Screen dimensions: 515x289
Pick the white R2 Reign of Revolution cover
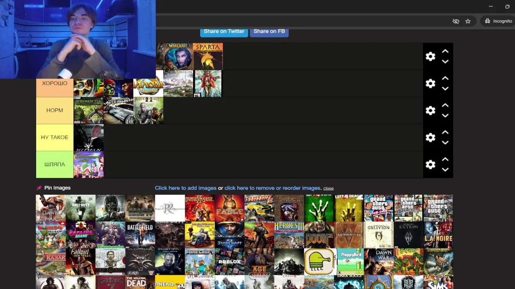(x=170, y=208)
